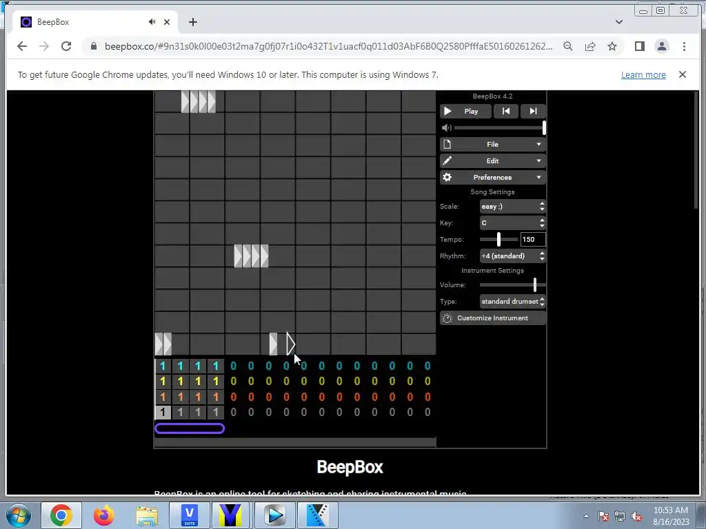The height and width of the screenshot is (529, 706).
Task: Open the zoom magnifier icon in address bar
Action: 568,46
